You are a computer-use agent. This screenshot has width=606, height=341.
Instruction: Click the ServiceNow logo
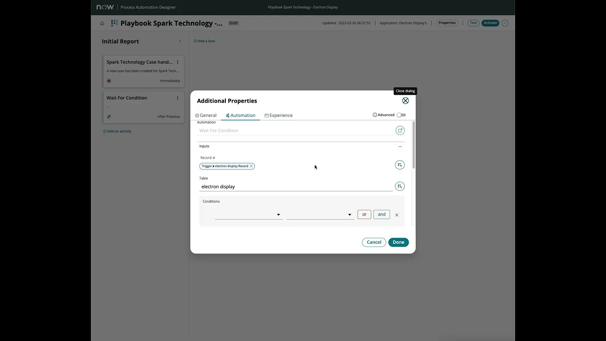[105, 7]
